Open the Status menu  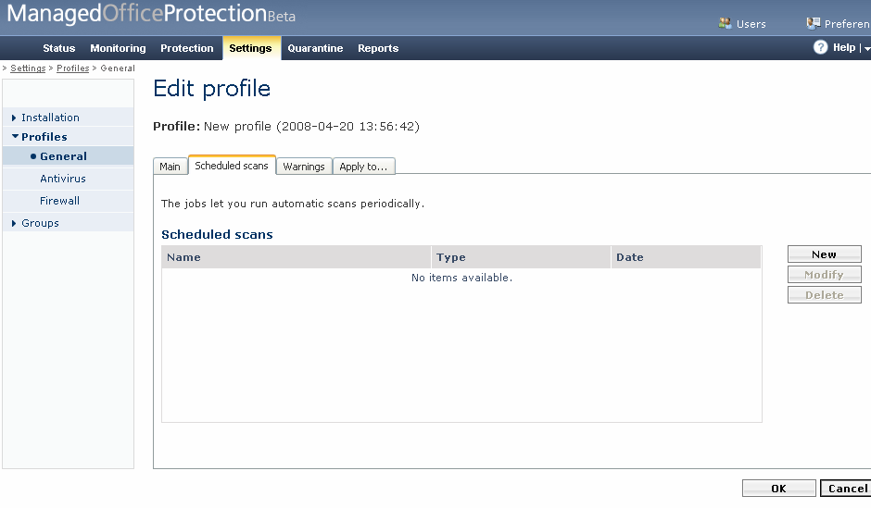[59, 48]
